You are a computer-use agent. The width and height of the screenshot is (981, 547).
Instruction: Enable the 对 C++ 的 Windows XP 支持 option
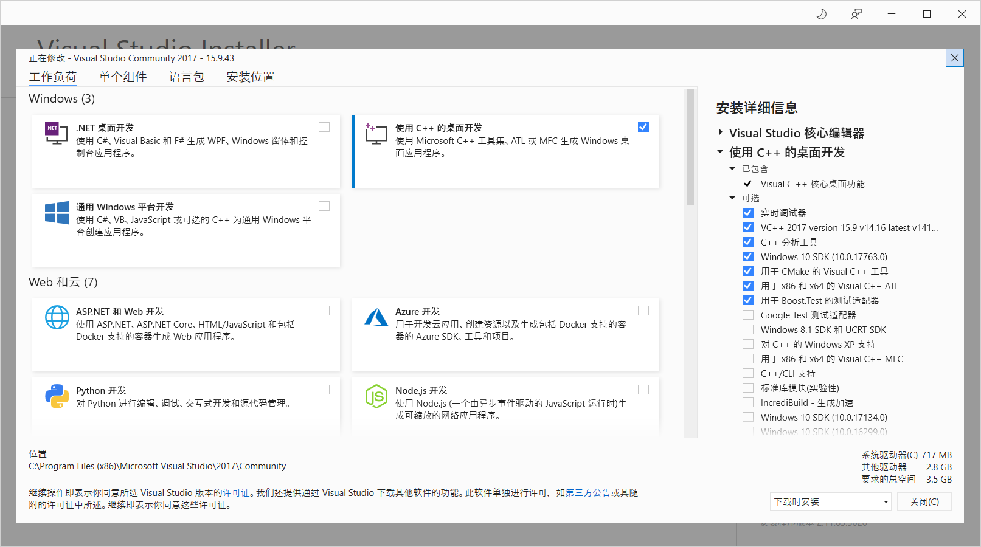(x=747, y=344)
